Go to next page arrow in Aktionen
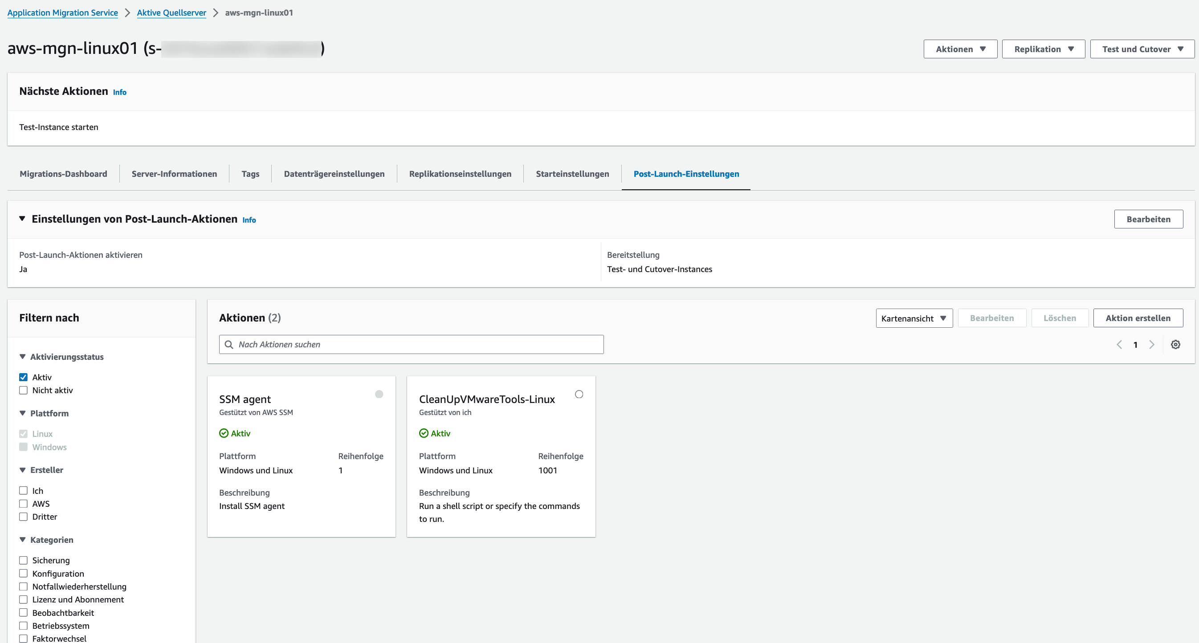 click(1151, 344)
